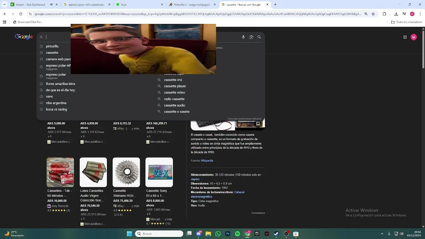Select the 'cassette player' suggestion
Screen dimensions: 425x239
tap(175, 86)
